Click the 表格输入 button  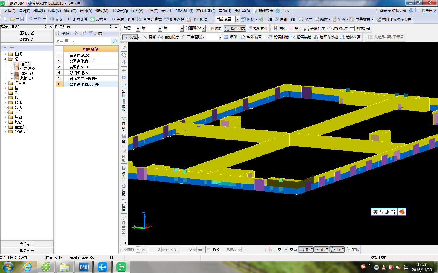click(27, 244)
